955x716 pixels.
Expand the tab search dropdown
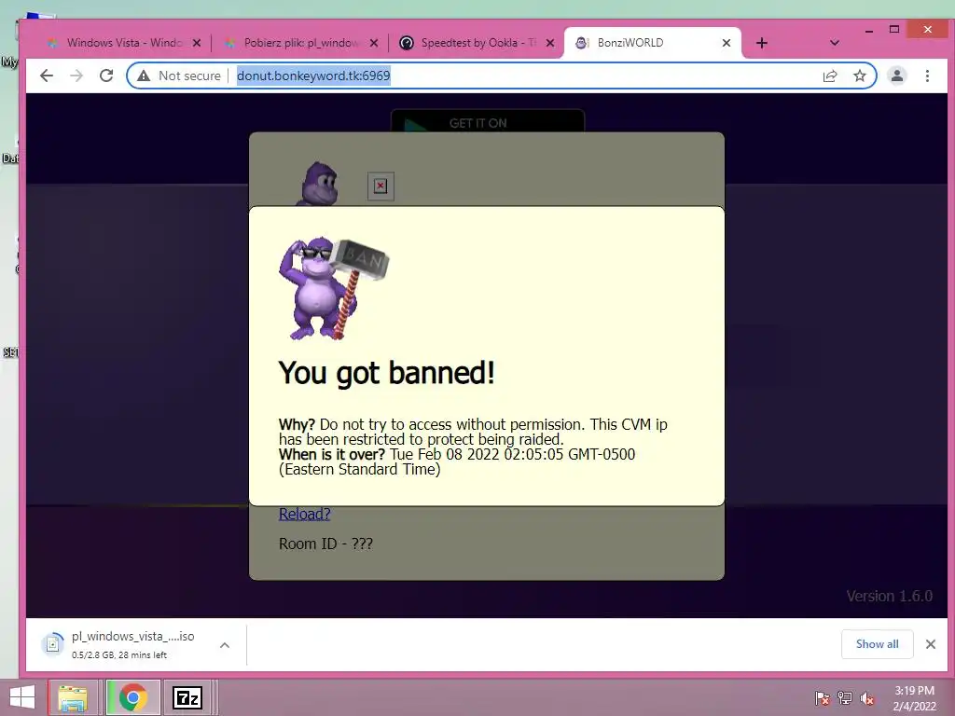[835, 43]
